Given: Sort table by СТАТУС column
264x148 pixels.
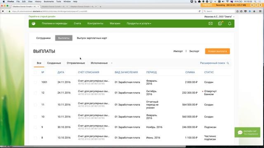Looking at the screenshot, I should coord(209,72).
